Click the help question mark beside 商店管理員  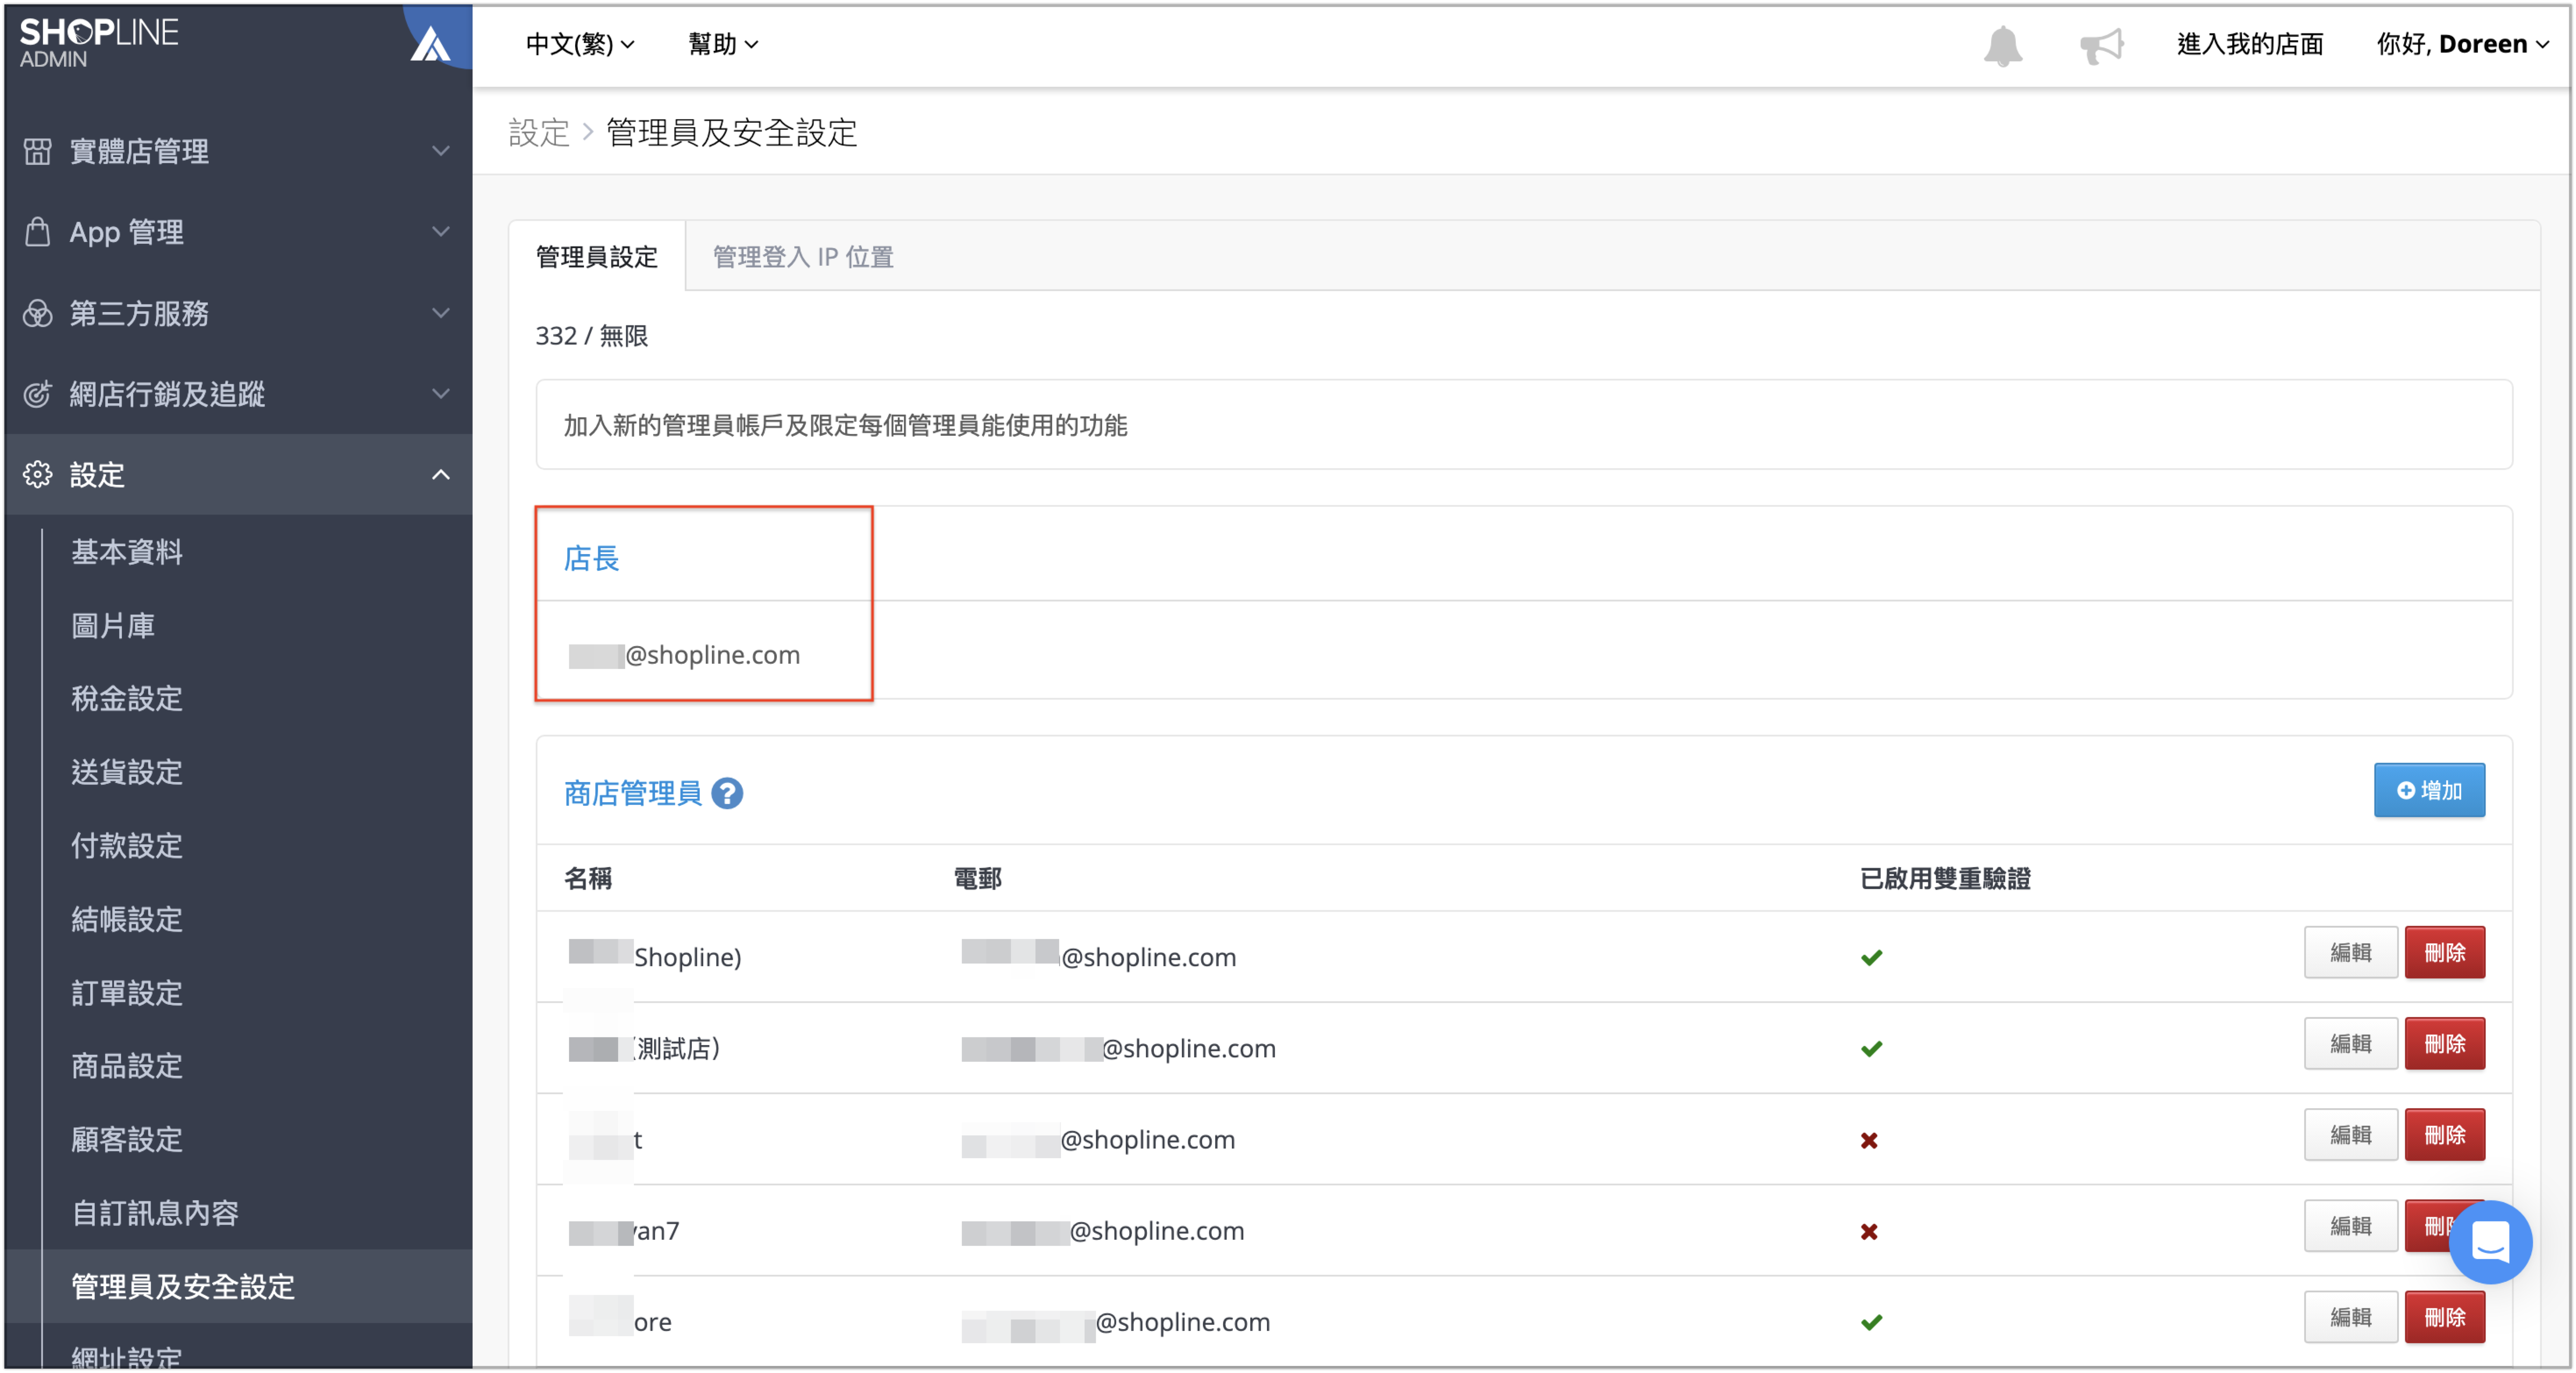point(727,793)
